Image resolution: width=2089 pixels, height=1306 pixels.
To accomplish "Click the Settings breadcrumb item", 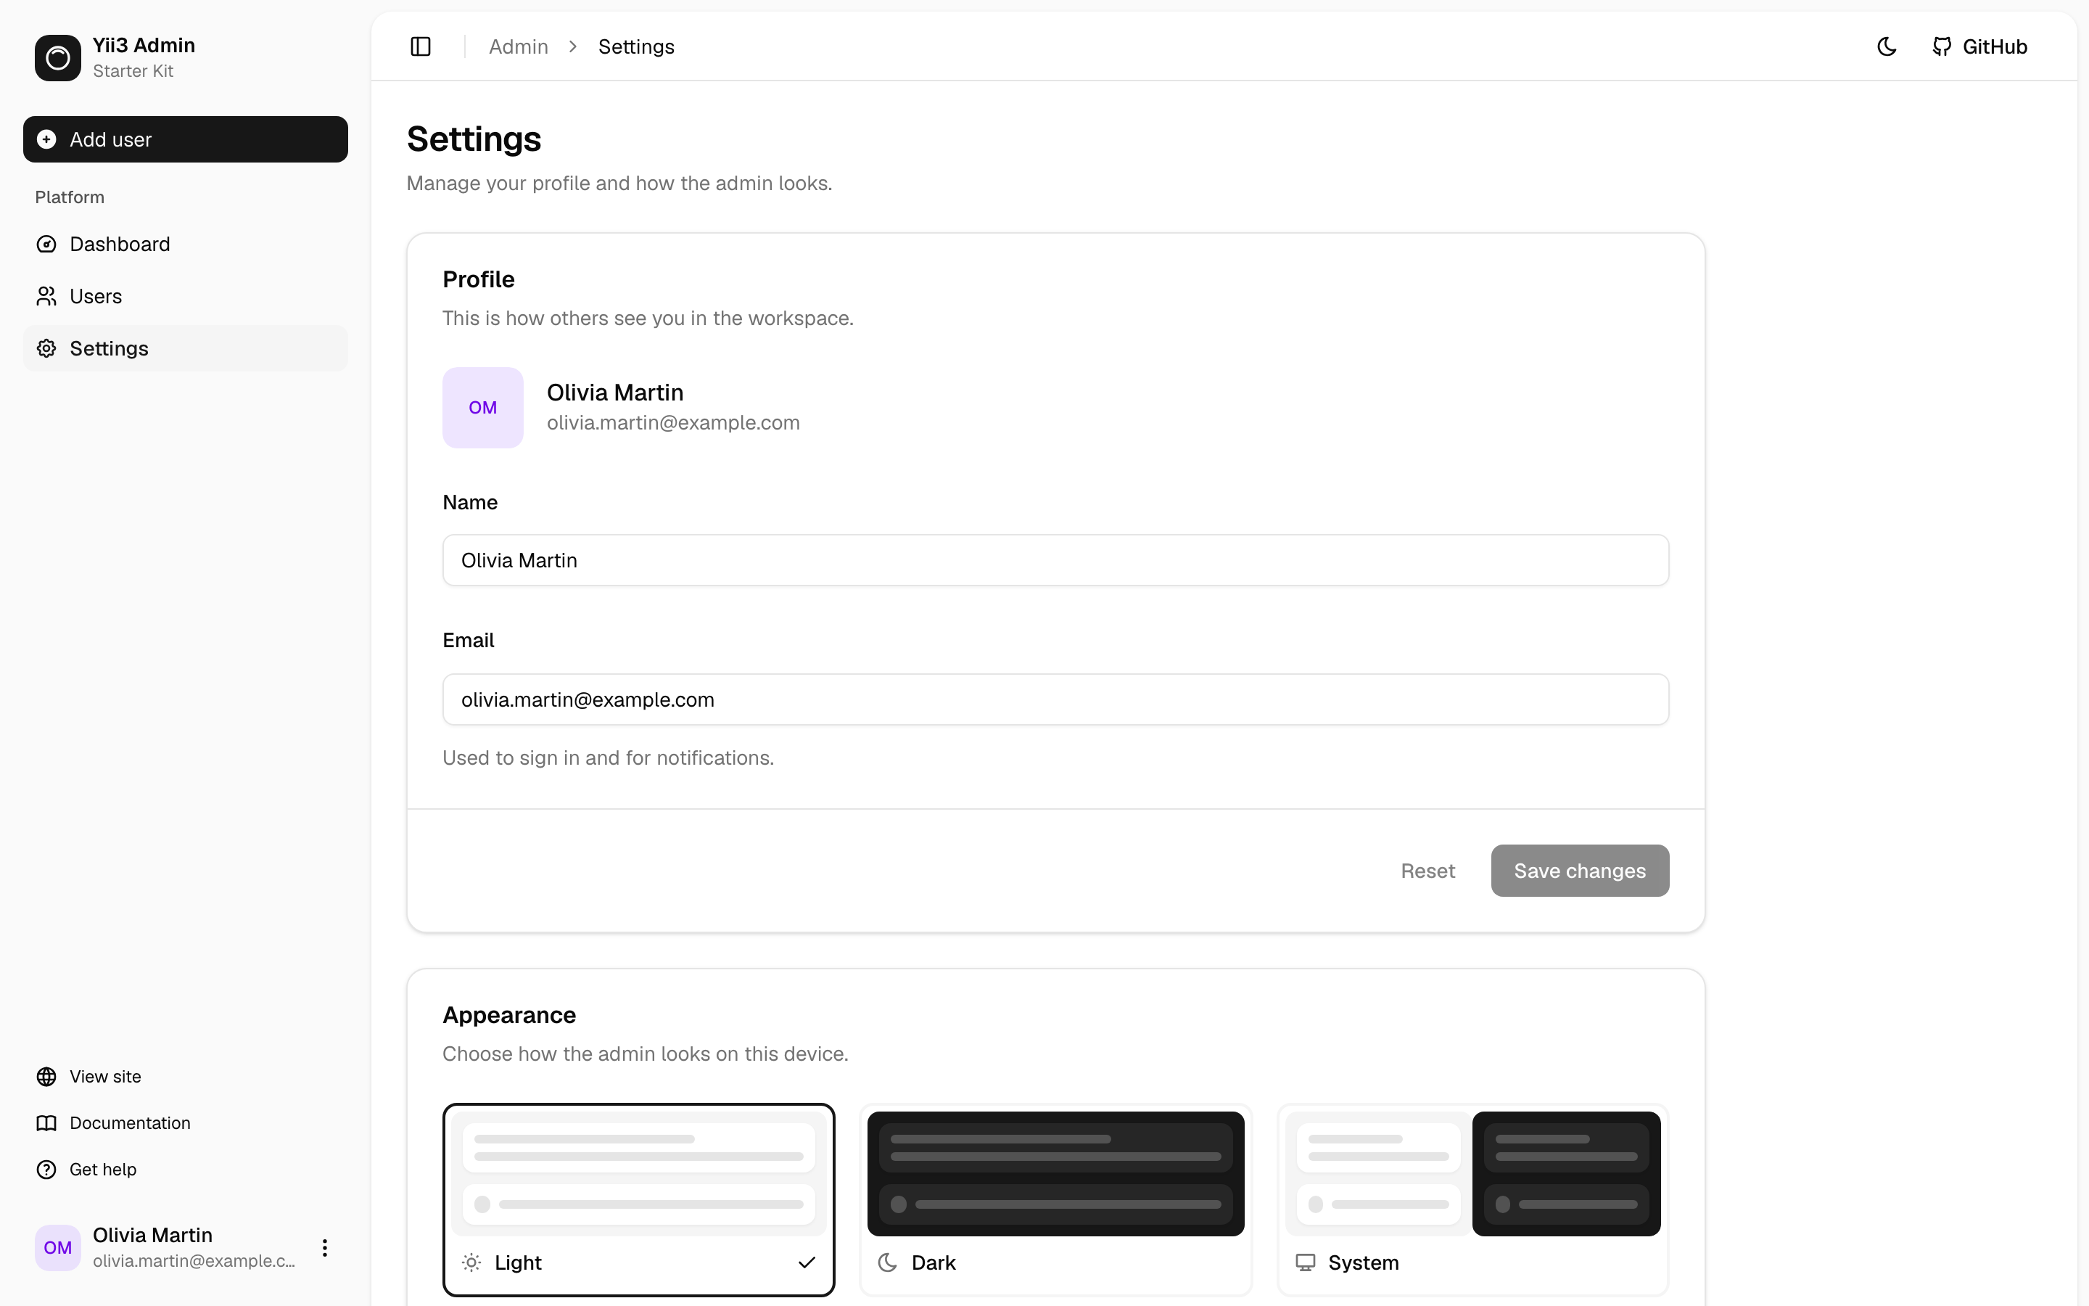I will click(x=636, y=46).
